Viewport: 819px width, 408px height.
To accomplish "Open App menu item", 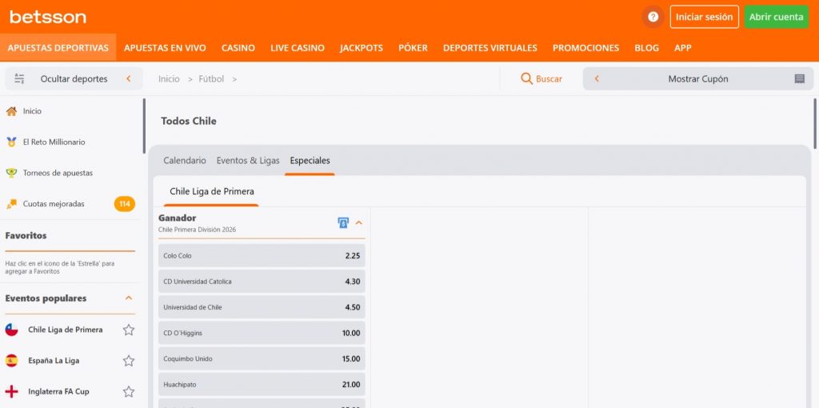I will (x=683, y=47).
